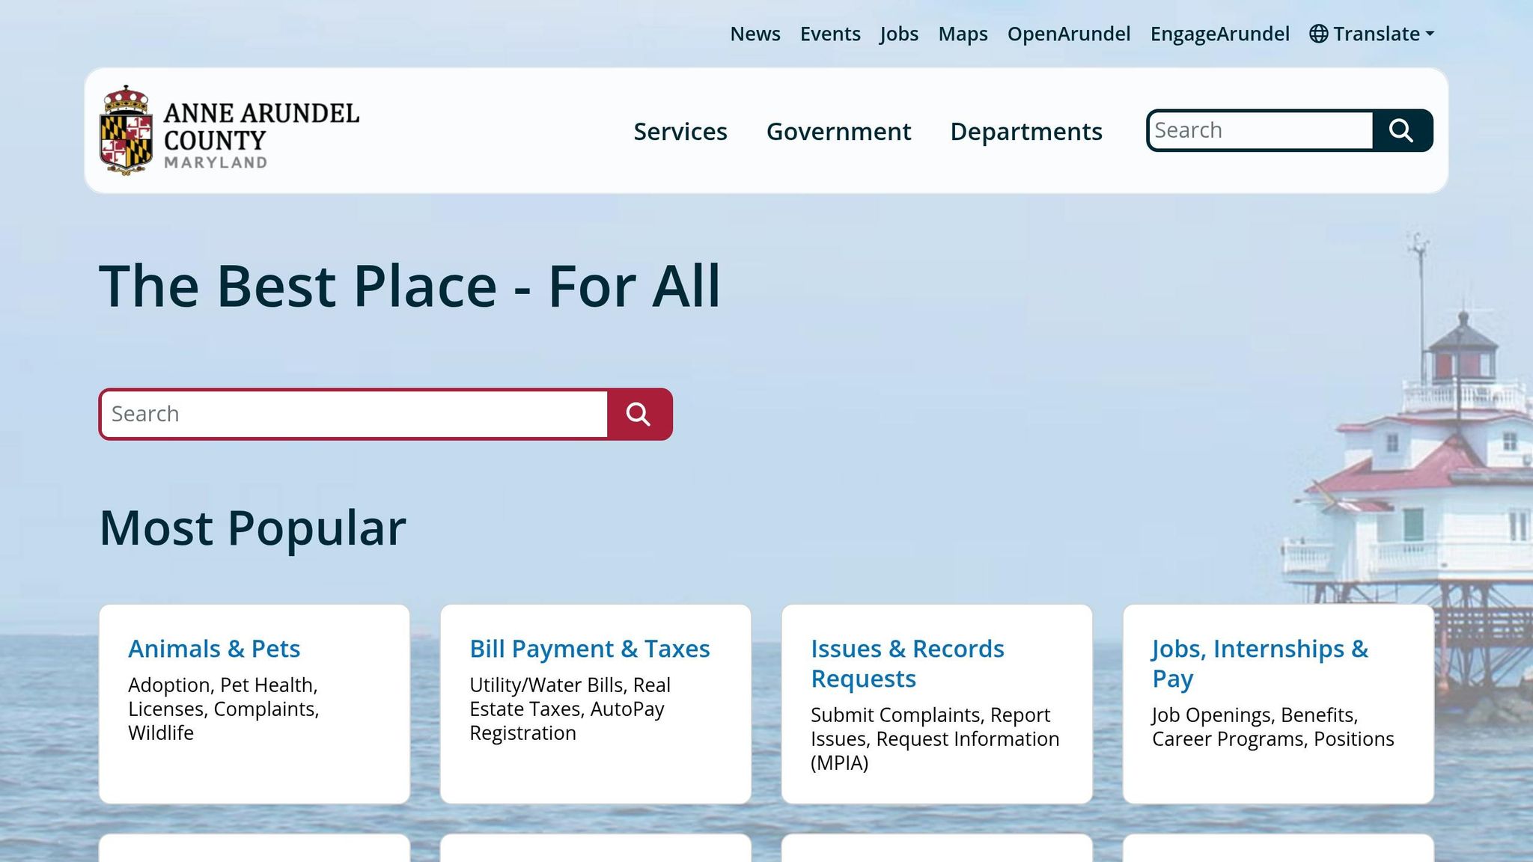Open the Government menu

click(838, 131)
